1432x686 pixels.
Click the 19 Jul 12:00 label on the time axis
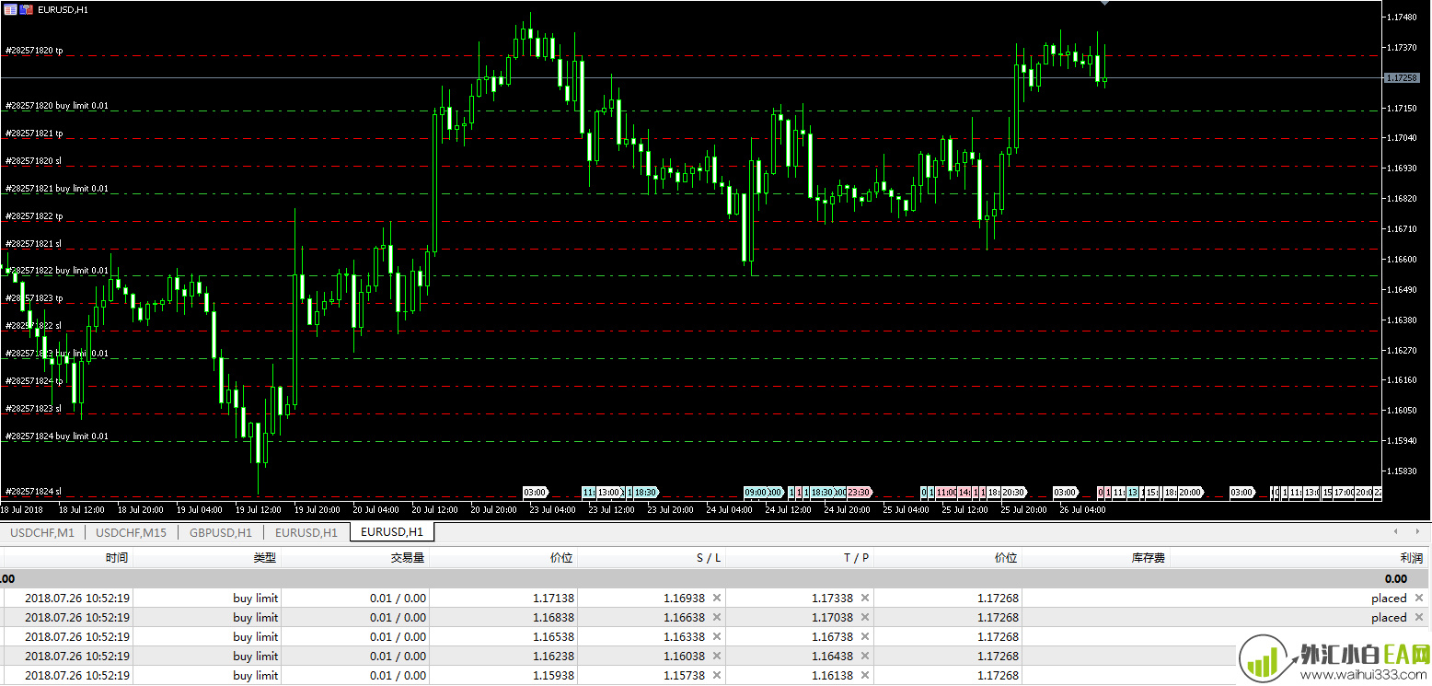pyautogui.click(x=258, y=509)
